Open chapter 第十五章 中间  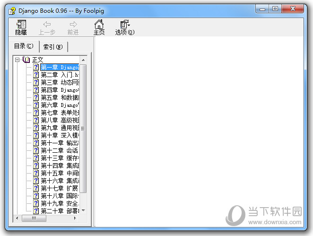point(60,173)
